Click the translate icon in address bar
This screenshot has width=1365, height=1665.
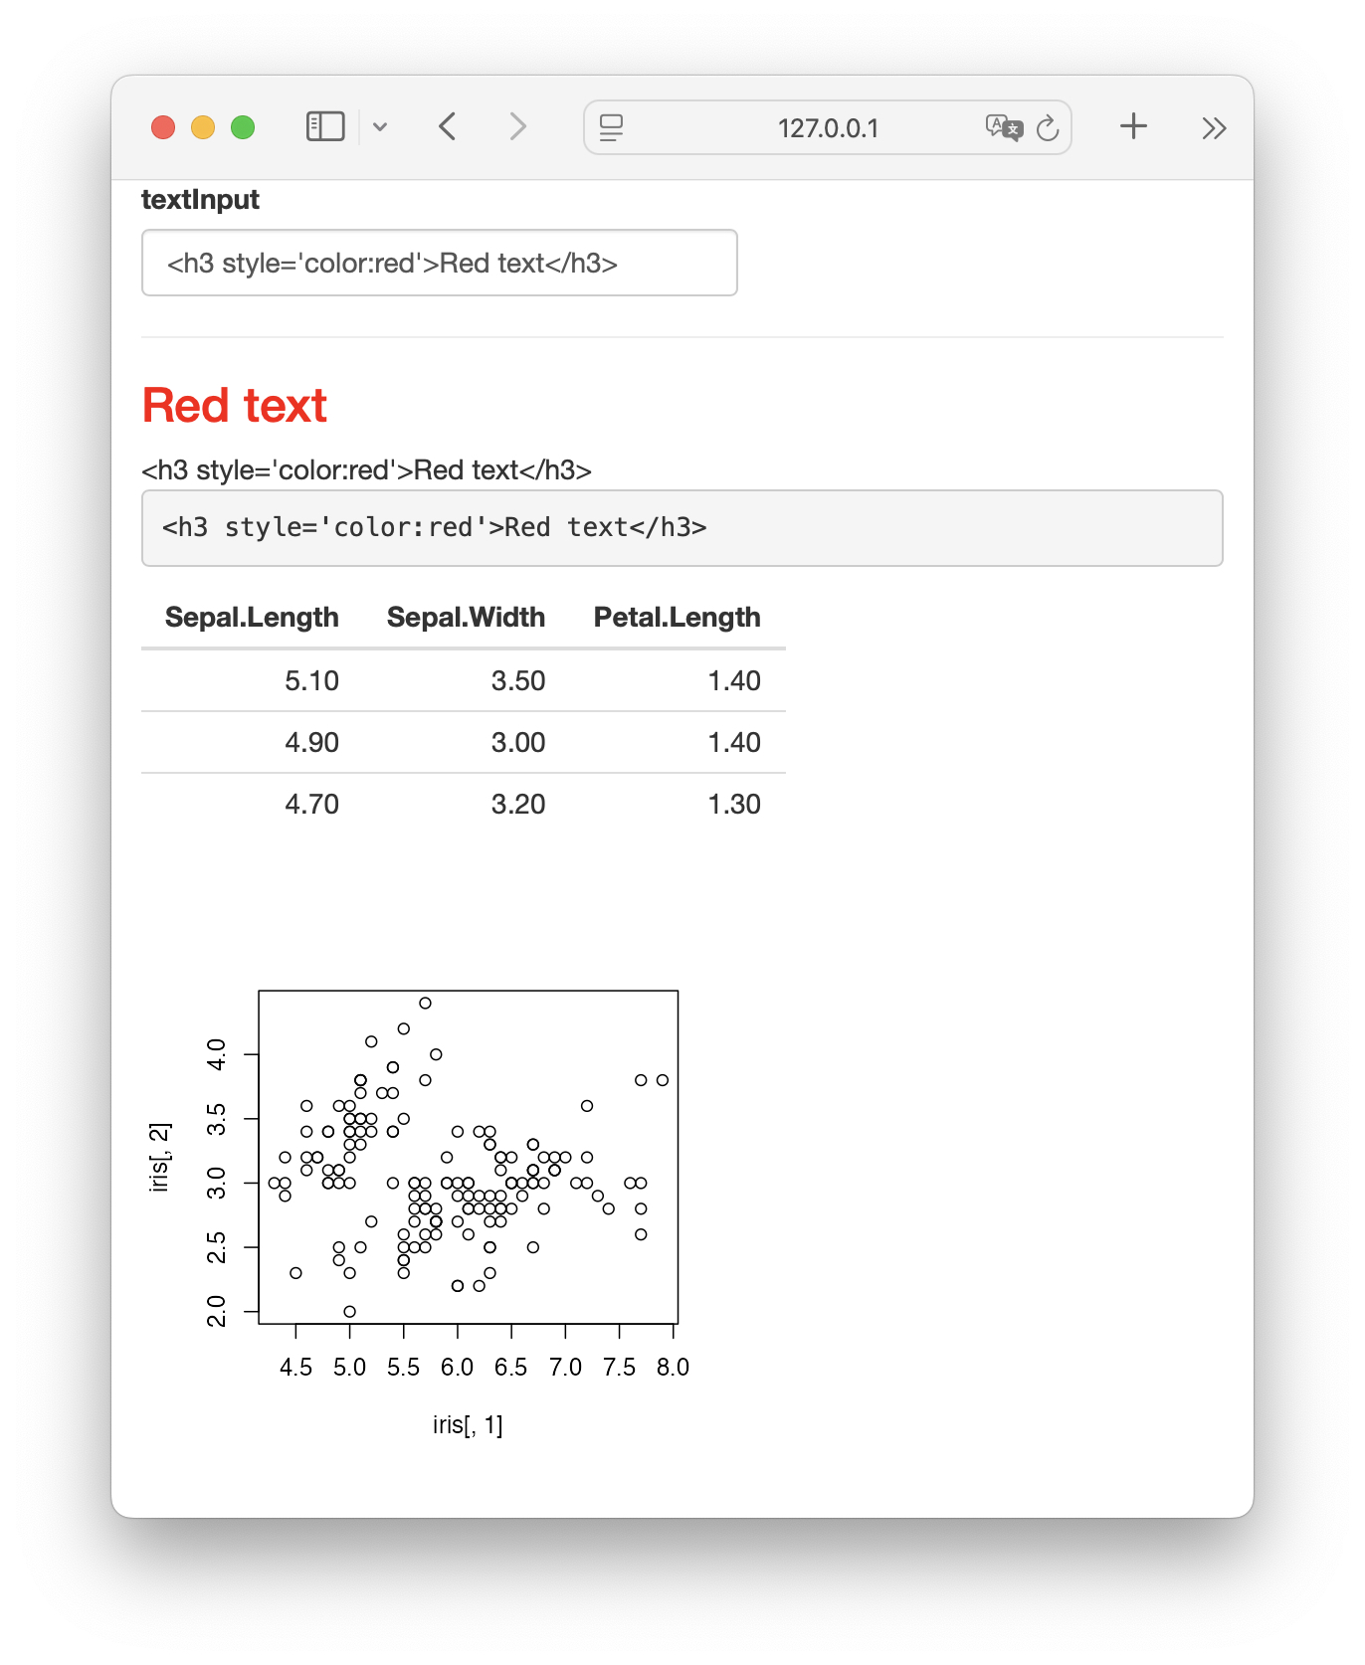click(x=1004, y=127)
